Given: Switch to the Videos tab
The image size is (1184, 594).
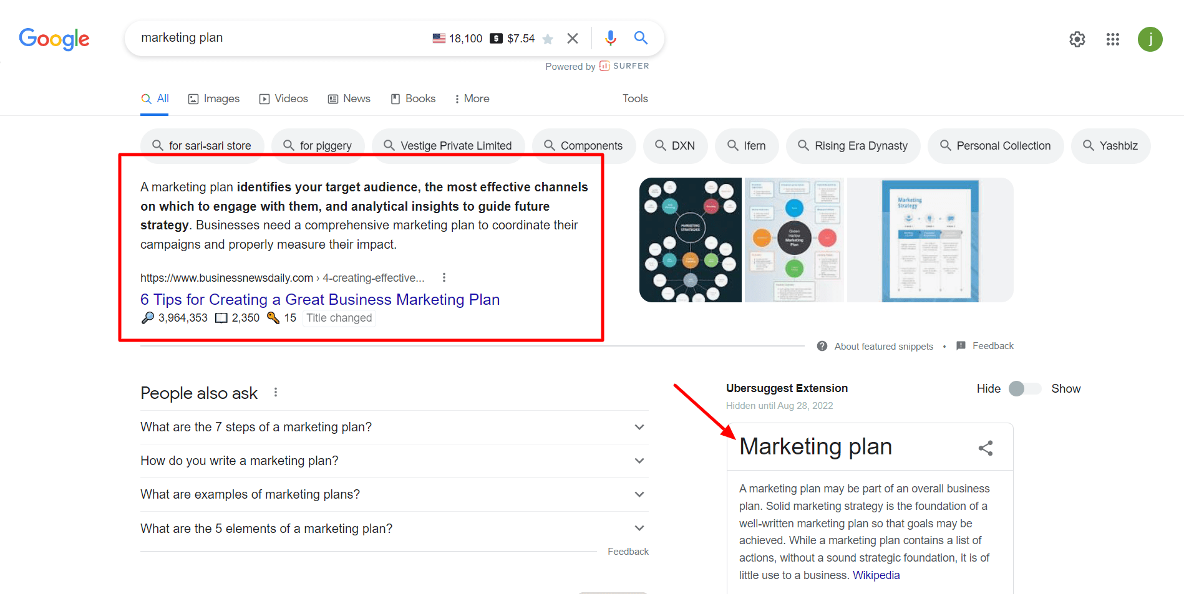Looking at the screenshot, I should click(x=284, y=98).
